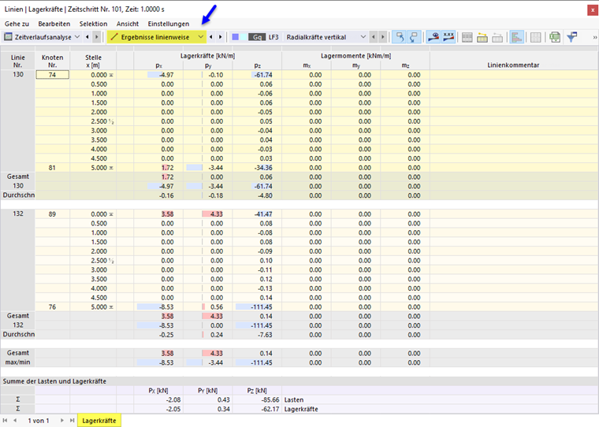Click the yellow-highlighted table row icon

[482, 37]
